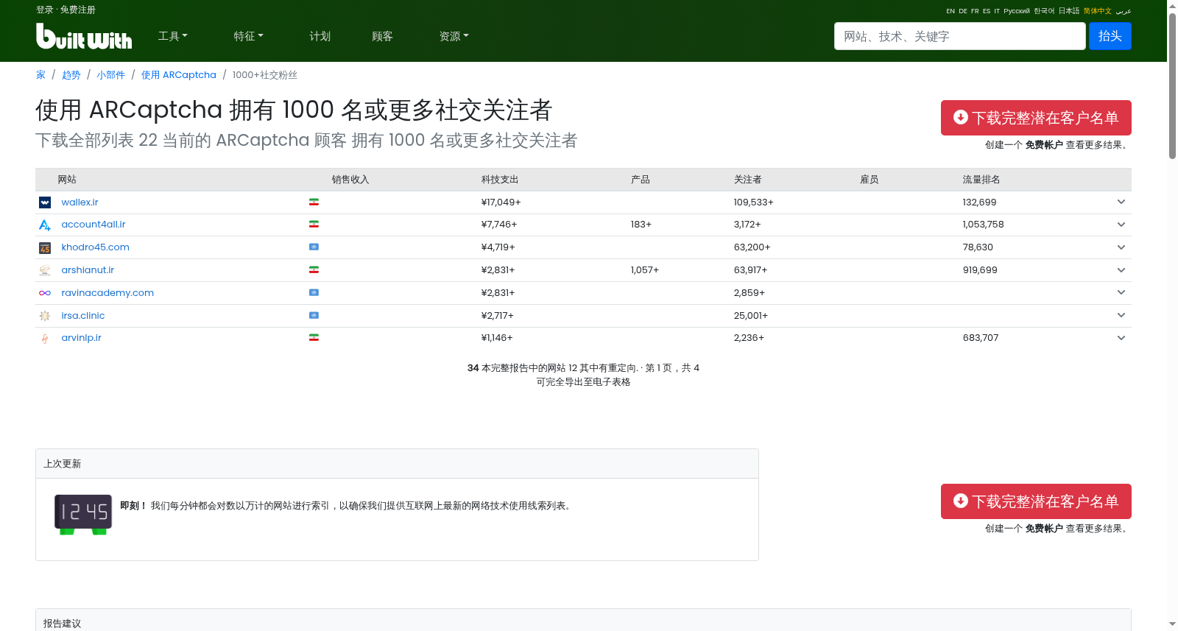Click the globe flag for ravinacademy.com
Viewport: 1178px width, 631px height.
tap(314, 292)
